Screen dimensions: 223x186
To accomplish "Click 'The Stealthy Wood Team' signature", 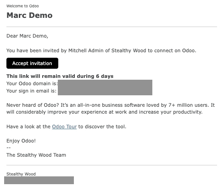I will tap(36, 155).
